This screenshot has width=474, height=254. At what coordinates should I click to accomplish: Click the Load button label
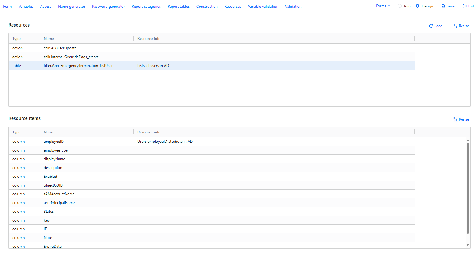pyautogui.click(x=438, y=26)
